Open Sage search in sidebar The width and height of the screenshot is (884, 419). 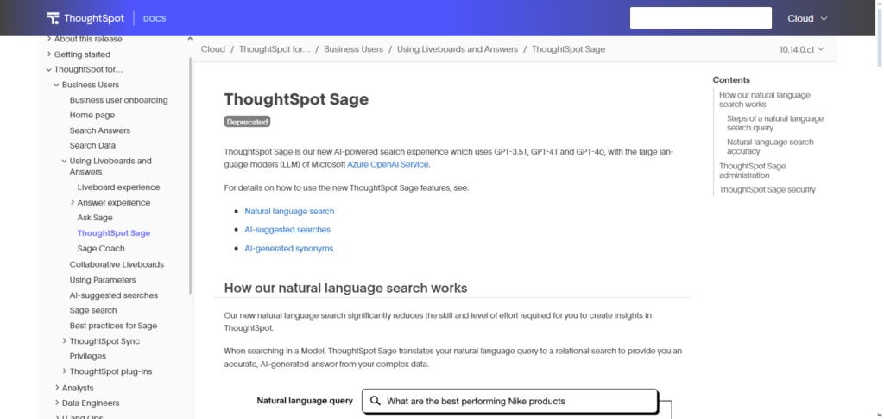coord(93,310)
